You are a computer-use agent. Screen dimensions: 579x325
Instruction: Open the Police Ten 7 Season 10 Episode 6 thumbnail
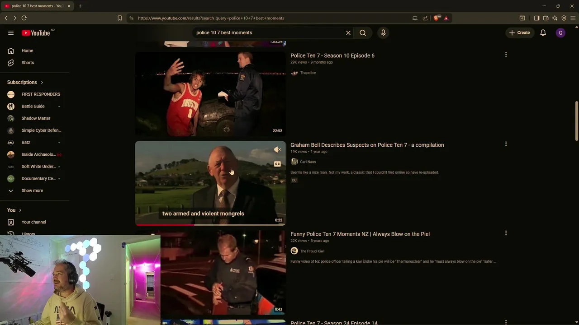[x=210, y=94]
